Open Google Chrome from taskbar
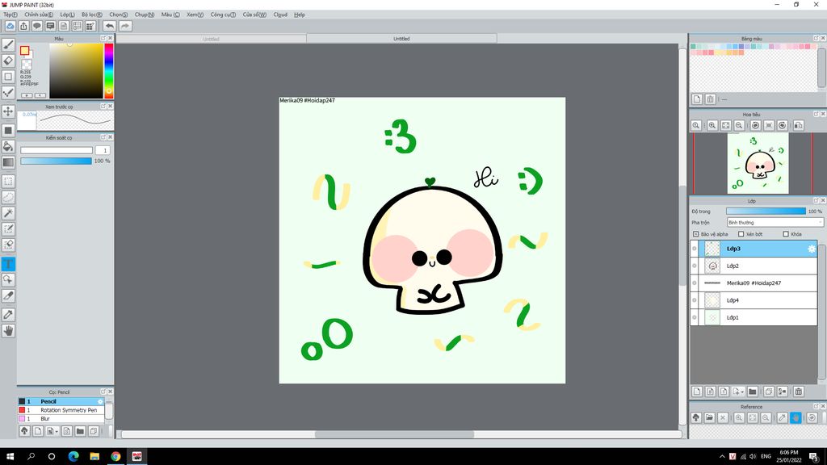 point(115,457)
